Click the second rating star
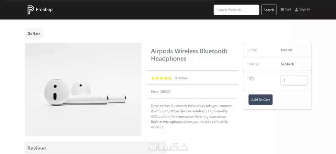336x154 pixels. tap(157, 78)
